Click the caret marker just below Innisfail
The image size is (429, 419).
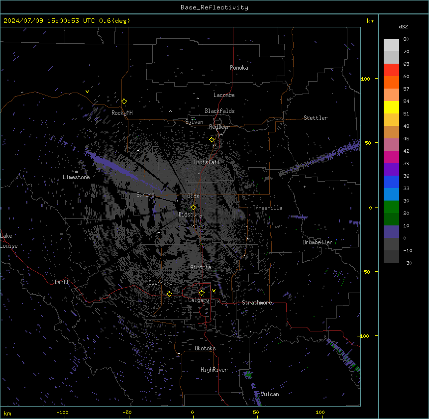pyautogui.click(x=199, y=173)
